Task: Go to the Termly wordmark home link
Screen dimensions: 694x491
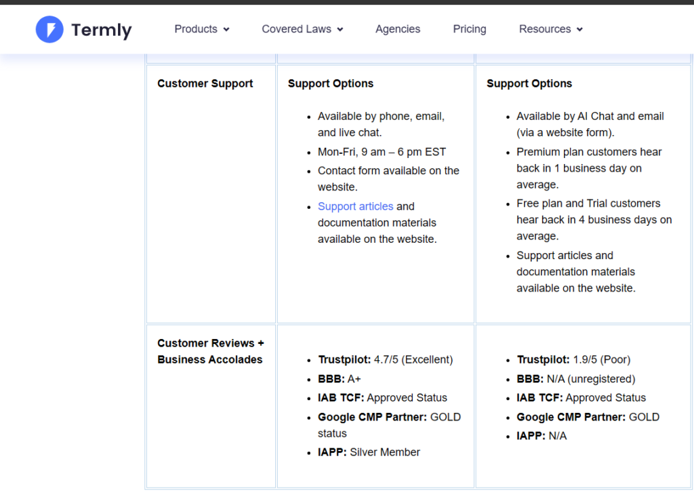Action: point(102,30)
